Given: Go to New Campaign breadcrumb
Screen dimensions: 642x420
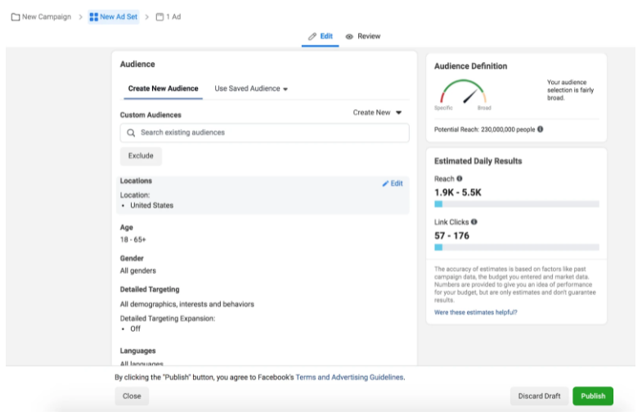Looking at the screenshot, I should click(x=42, y=17).
